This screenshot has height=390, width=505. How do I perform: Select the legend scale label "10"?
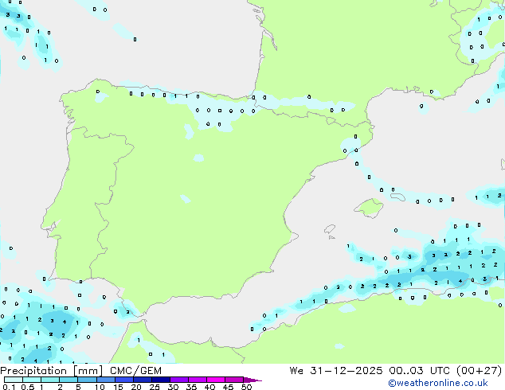[100, 387]
